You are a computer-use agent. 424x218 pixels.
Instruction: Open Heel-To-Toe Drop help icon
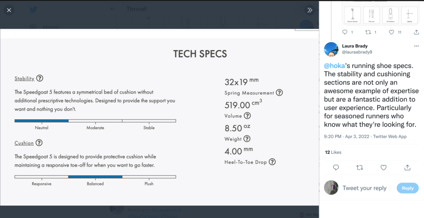pyautogui.click(x=272, y=162)
